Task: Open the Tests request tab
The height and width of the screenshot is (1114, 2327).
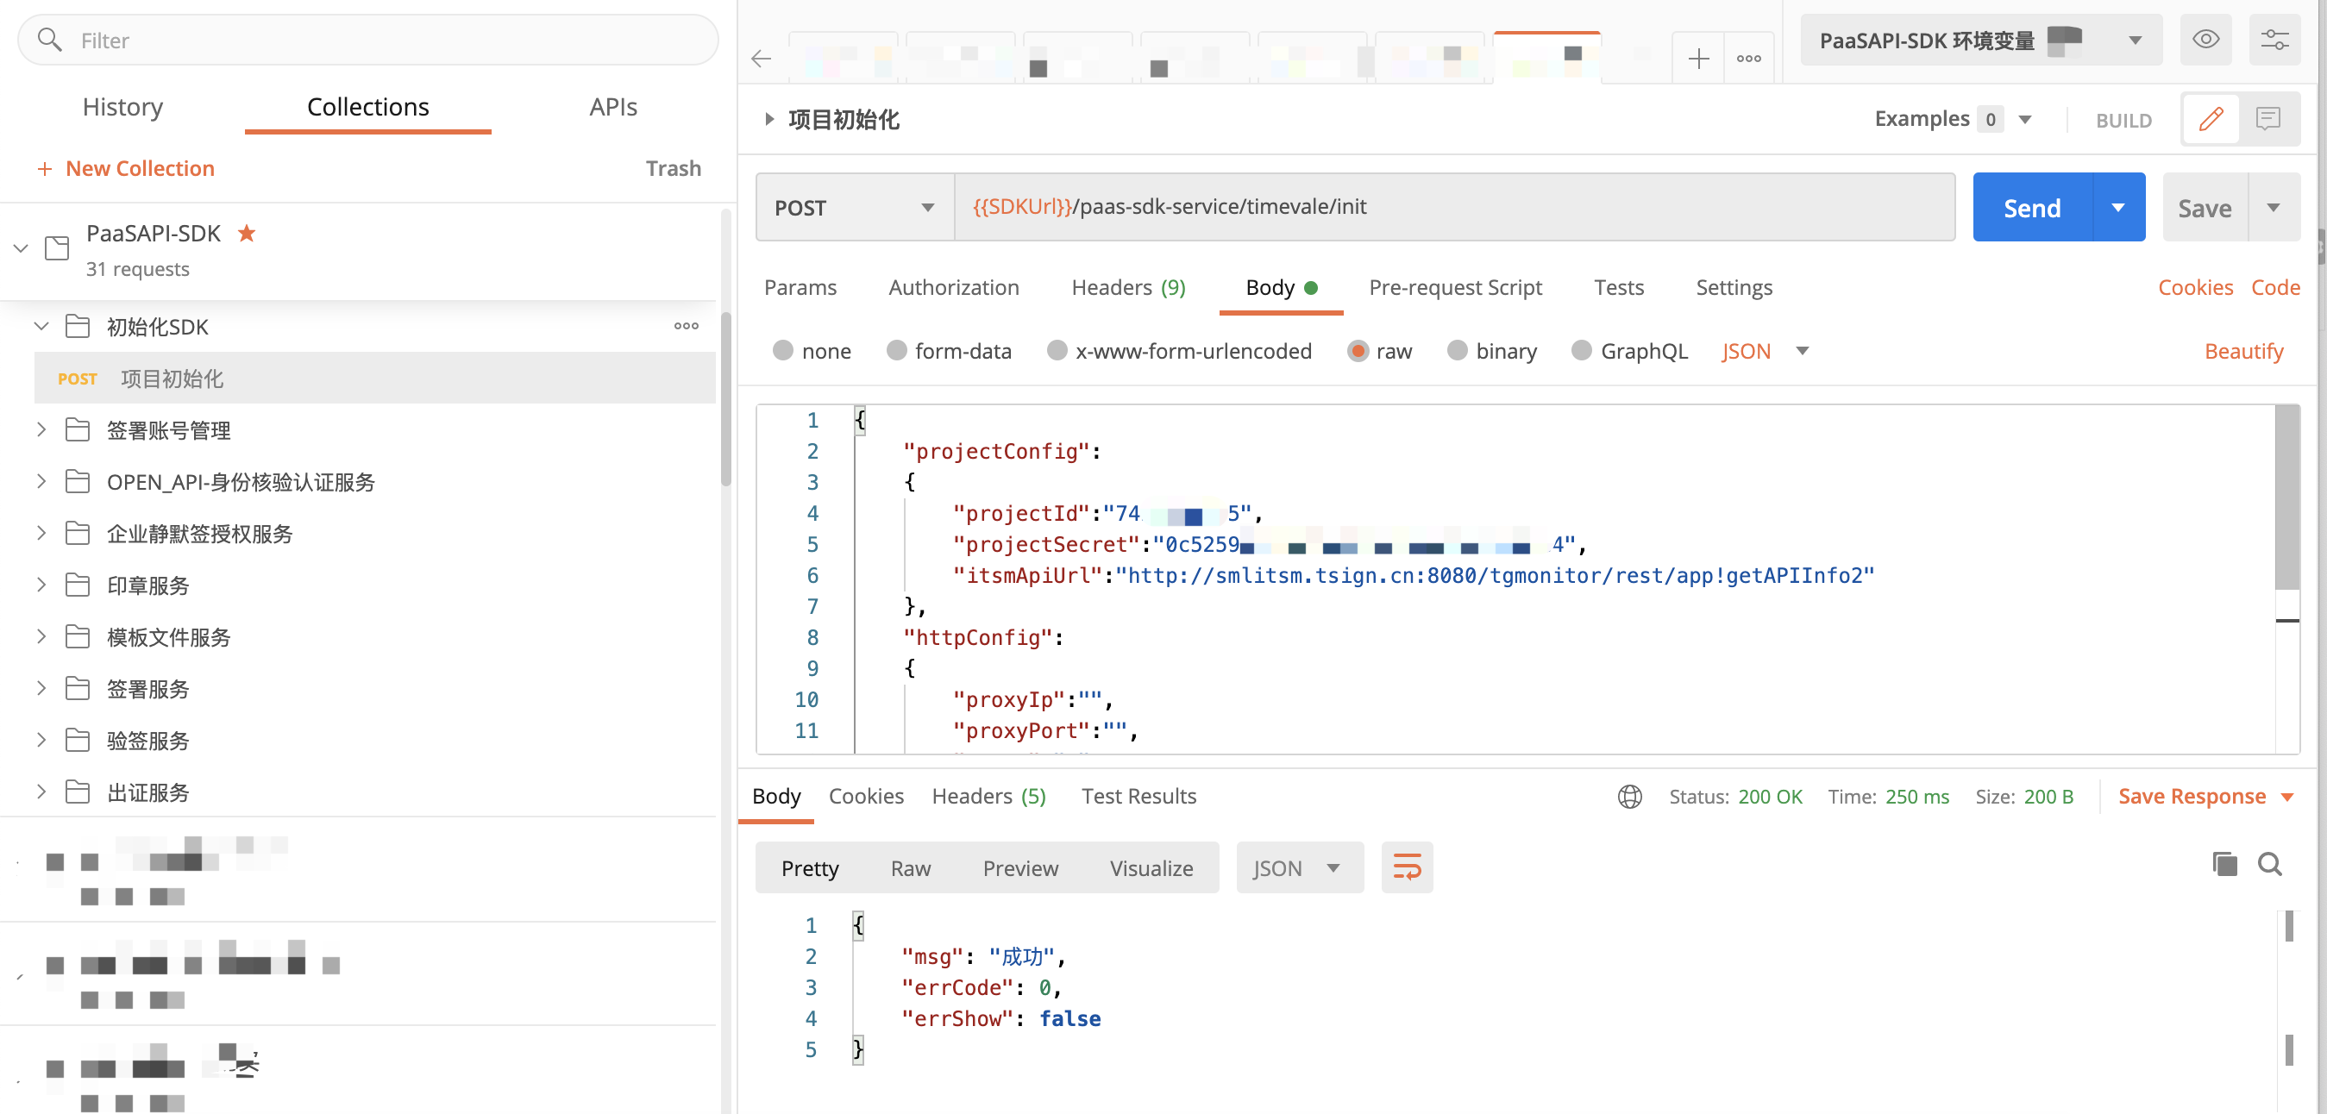Action: [x=1619, y=287]
